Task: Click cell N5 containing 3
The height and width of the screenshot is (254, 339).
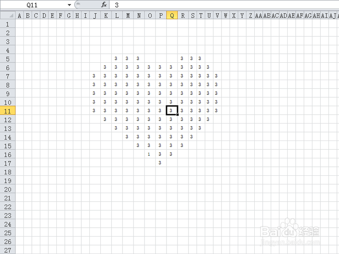Action: coord(139,58)
